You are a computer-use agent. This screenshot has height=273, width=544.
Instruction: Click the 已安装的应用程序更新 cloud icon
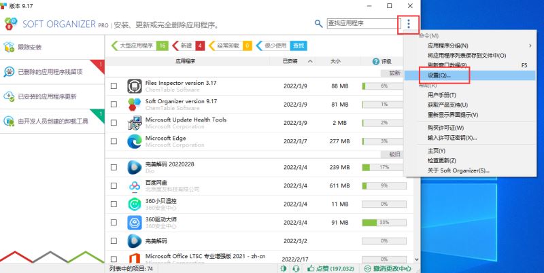[x=9, y=96]
